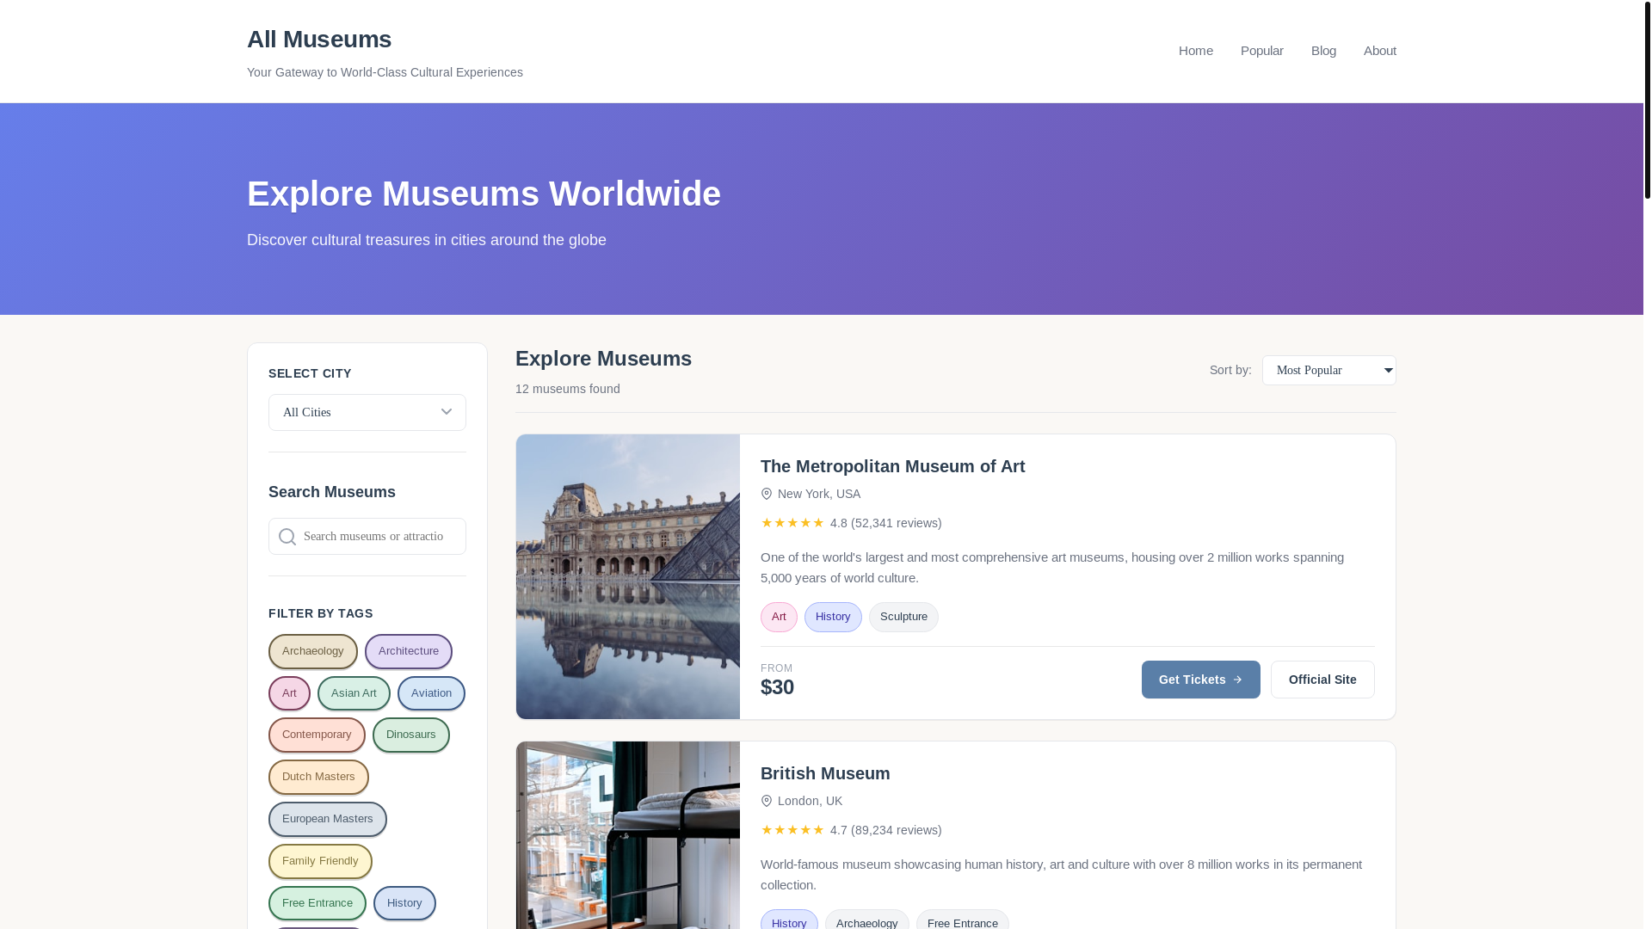The height and width of the screenshot is (929, 1652).
Task: Click Get Tickets for Metropolitan Museum
Action: pyautogui.click(x=1201, y=680)
